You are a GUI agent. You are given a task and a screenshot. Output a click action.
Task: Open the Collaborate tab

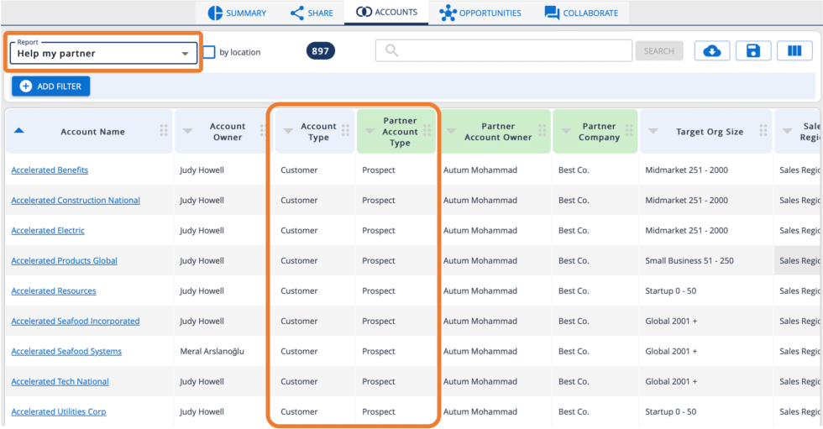click(581, 13)
